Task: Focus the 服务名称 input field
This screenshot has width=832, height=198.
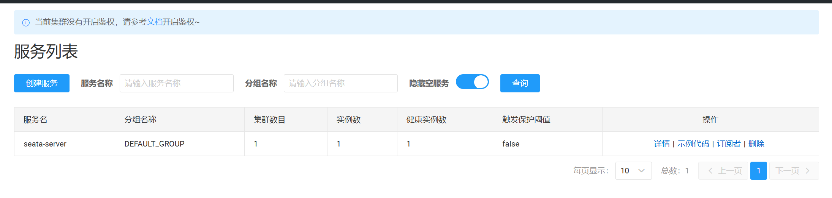Action: pyautogui.click(x=177, y=83)
